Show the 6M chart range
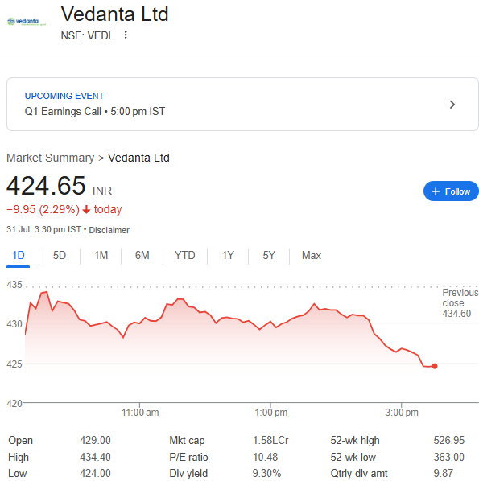Viewport: 479px width, 481px height. [142, 255]
